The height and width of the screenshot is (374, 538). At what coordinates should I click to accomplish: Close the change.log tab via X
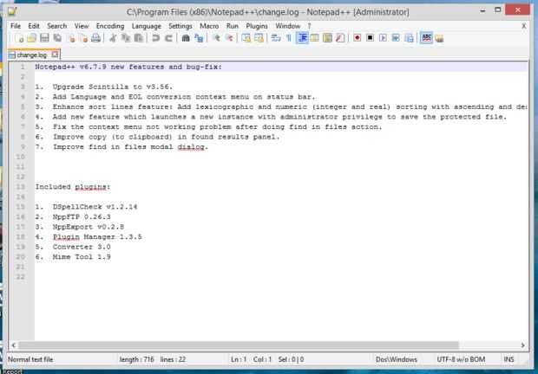tap(55, 55)
